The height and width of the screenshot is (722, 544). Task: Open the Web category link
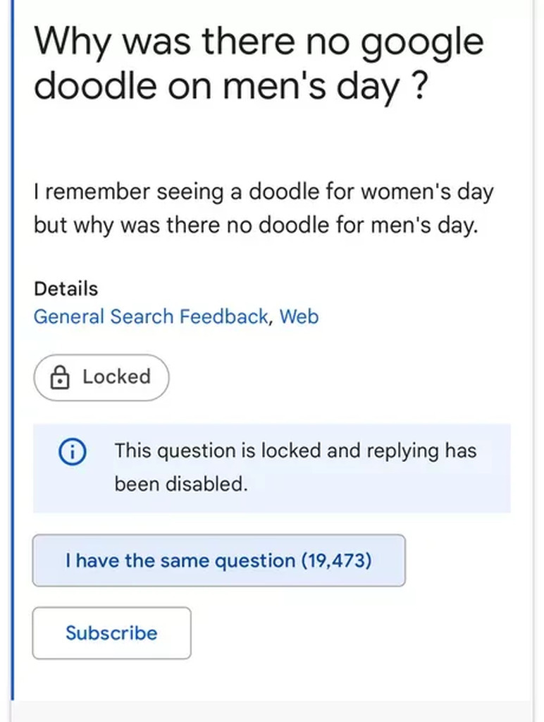(299, 317)
